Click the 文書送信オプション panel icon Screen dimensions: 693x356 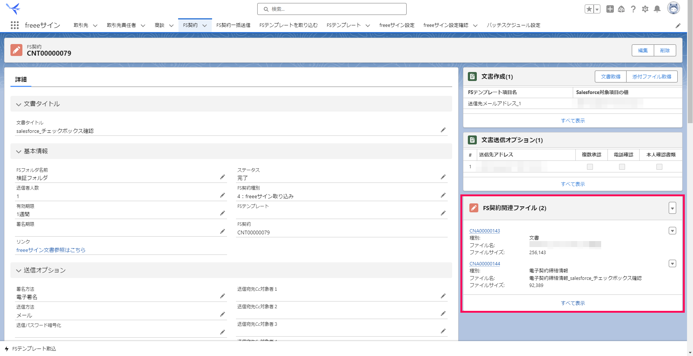(x=472, y=140)
